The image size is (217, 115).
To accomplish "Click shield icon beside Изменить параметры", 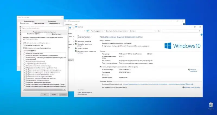I will [189, 70].
